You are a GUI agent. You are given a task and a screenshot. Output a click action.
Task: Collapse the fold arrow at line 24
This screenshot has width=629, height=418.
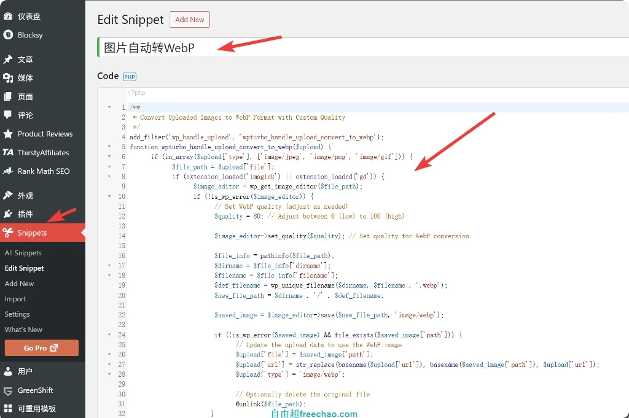109,335
